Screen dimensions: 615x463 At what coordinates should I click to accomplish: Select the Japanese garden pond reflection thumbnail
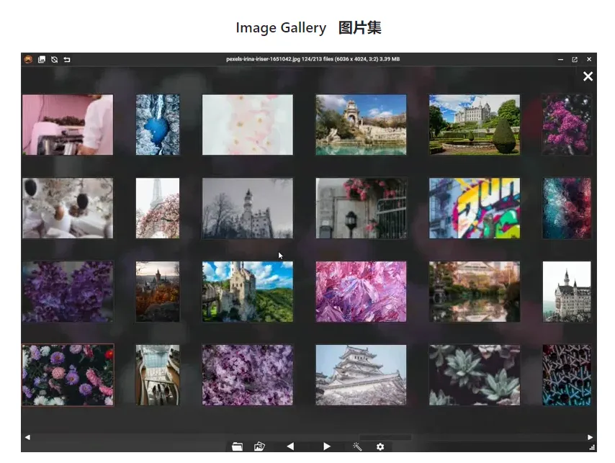(x=475, y=292)
